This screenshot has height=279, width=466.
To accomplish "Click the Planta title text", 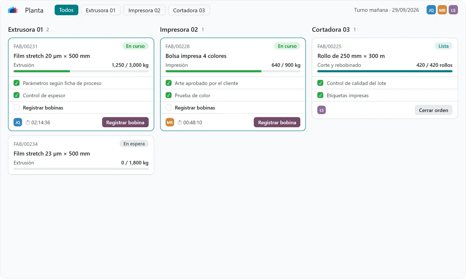I will (34, 10).
